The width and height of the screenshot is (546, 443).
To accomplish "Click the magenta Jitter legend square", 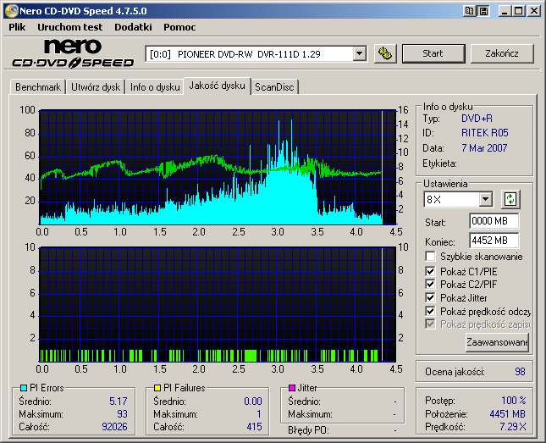I will click(x=292, y=388).
